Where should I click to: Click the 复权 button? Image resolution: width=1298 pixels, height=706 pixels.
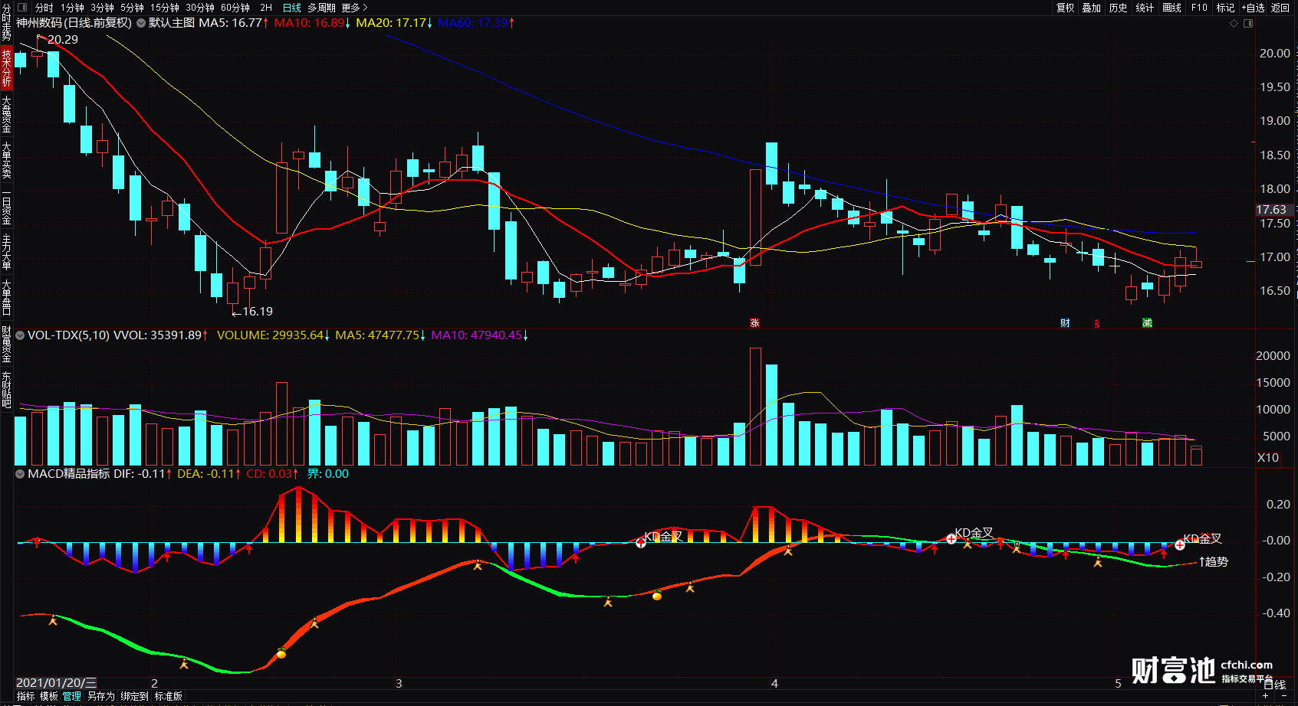coord(1065,8)
